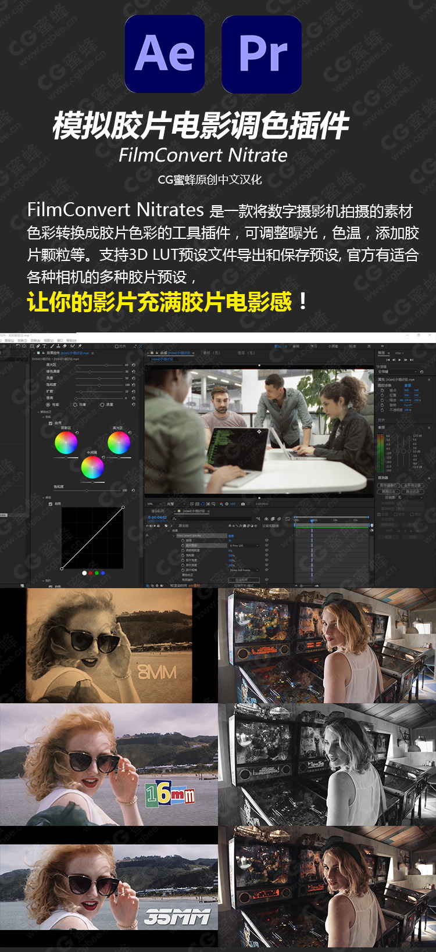Select the Rectangle shape tool
Screen dimensions: 436x952
point(32,346)
